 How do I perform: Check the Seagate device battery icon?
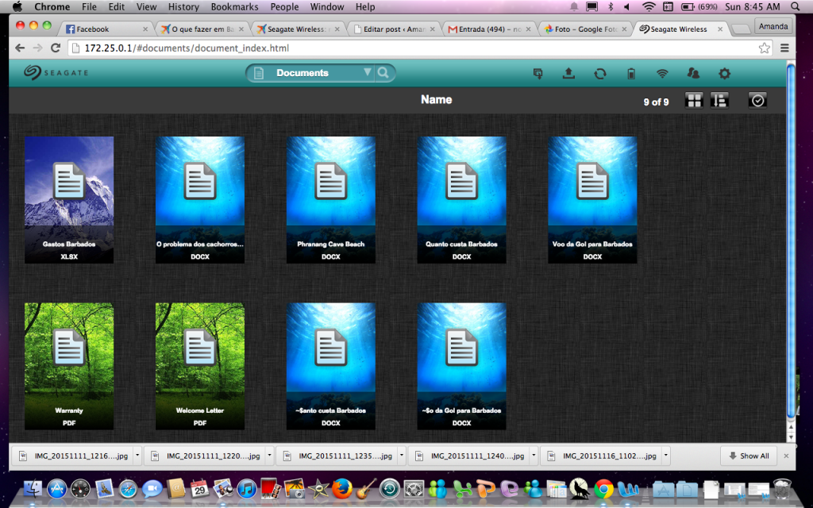click(x=631, y=74)
